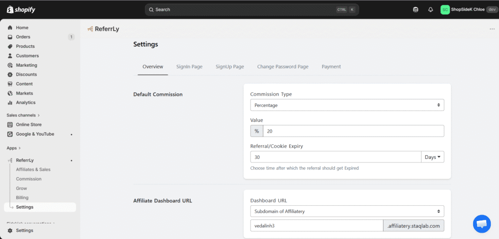Click the Products tag icon

(x=10, y=46)
